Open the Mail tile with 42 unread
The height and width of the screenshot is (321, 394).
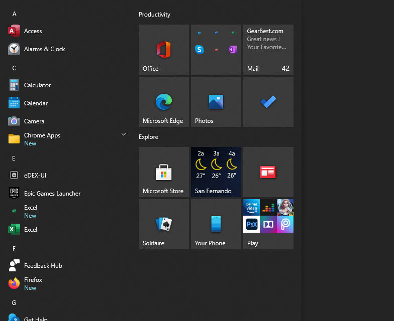click(x=268, y=50)
